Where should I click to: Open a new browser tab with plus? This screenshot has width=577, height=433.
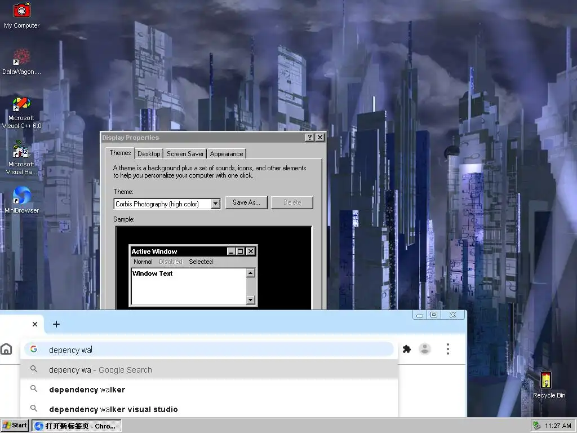click(x=56, y=324)
